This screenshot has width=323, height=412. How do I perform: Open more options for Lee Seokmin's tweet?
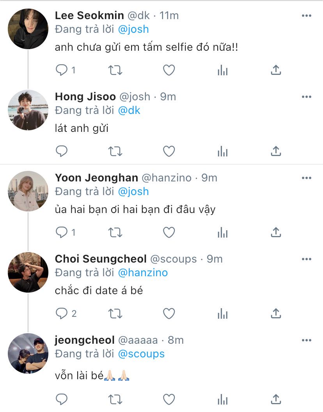tap(307, 16)
